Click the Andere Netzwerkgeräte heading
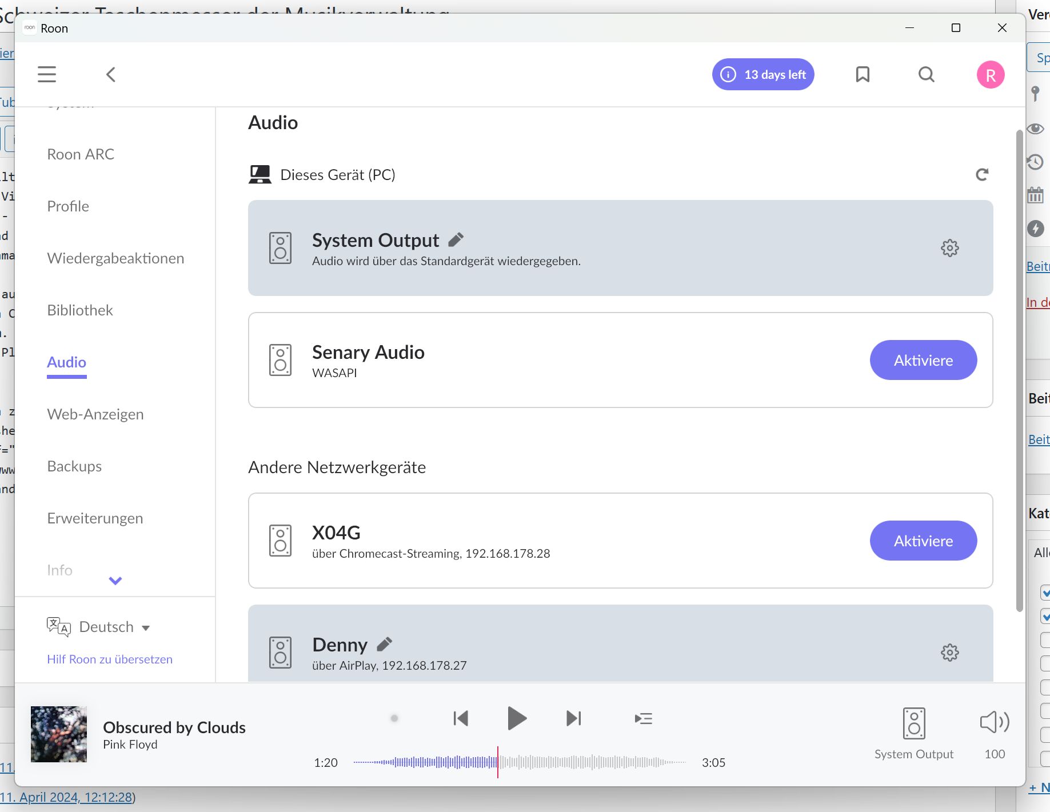The height and width of the screenshot is (812, 1050). 337,467
